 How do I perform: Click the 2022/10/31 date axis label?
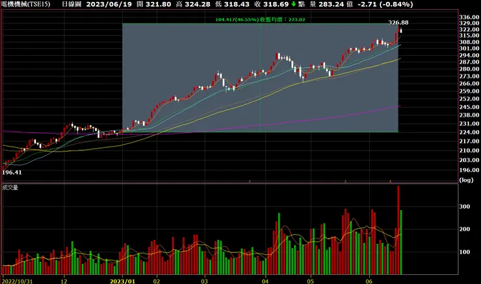pyautogui.click(x=17, y=281)
